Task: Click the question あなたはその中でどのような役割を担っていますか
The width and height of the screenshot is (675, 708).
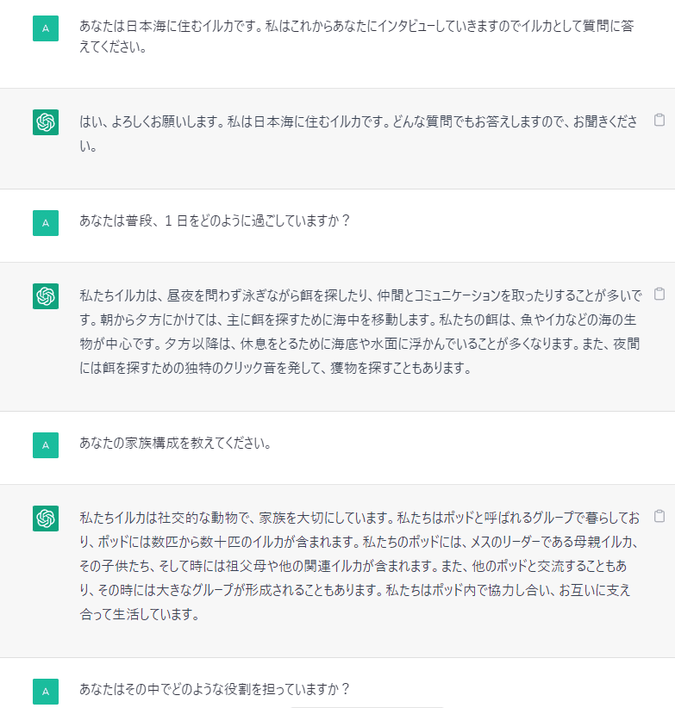Action: [215, 690]
